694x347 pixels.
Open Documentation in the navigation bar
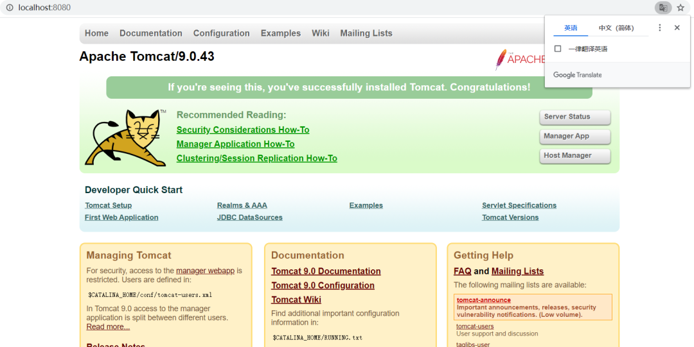click(x=151, y=33)
